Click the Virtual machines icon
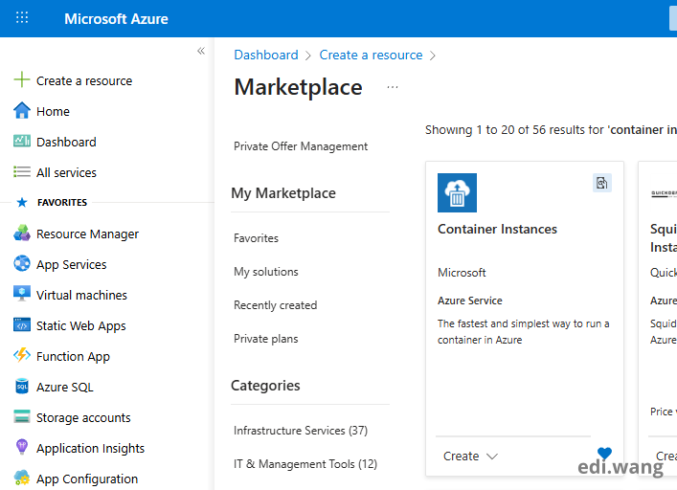677x490 pixels. point(22,295)
